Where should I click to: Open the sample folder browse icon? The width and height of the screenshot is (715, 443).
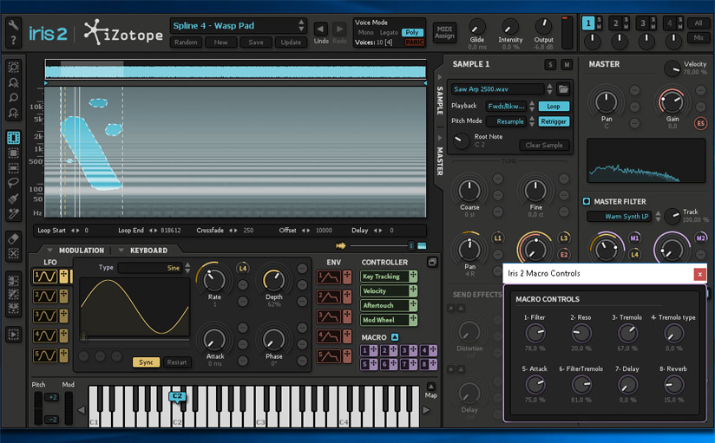pyautogui.click(x=564, y=89)
